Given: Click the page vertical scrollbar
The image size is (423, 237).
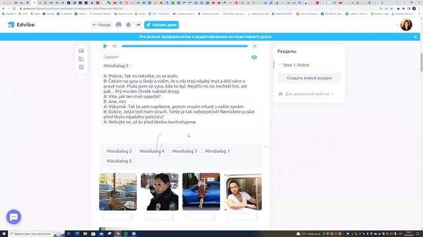Looking at the screenshot, I should [x=422, y=63].
